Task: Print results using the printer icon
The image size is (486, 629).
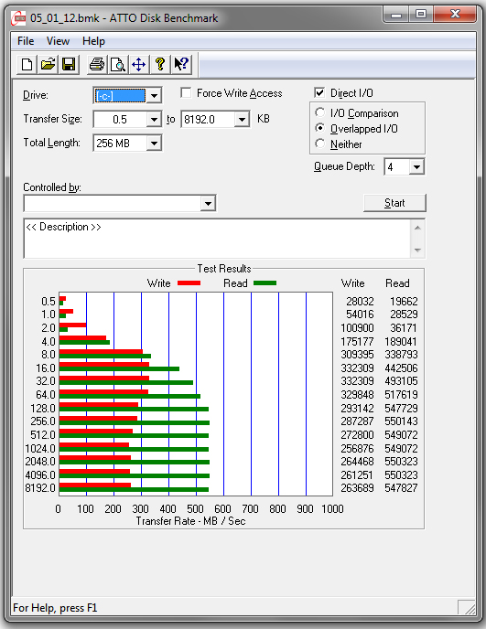Action: (x=96, y=64)
